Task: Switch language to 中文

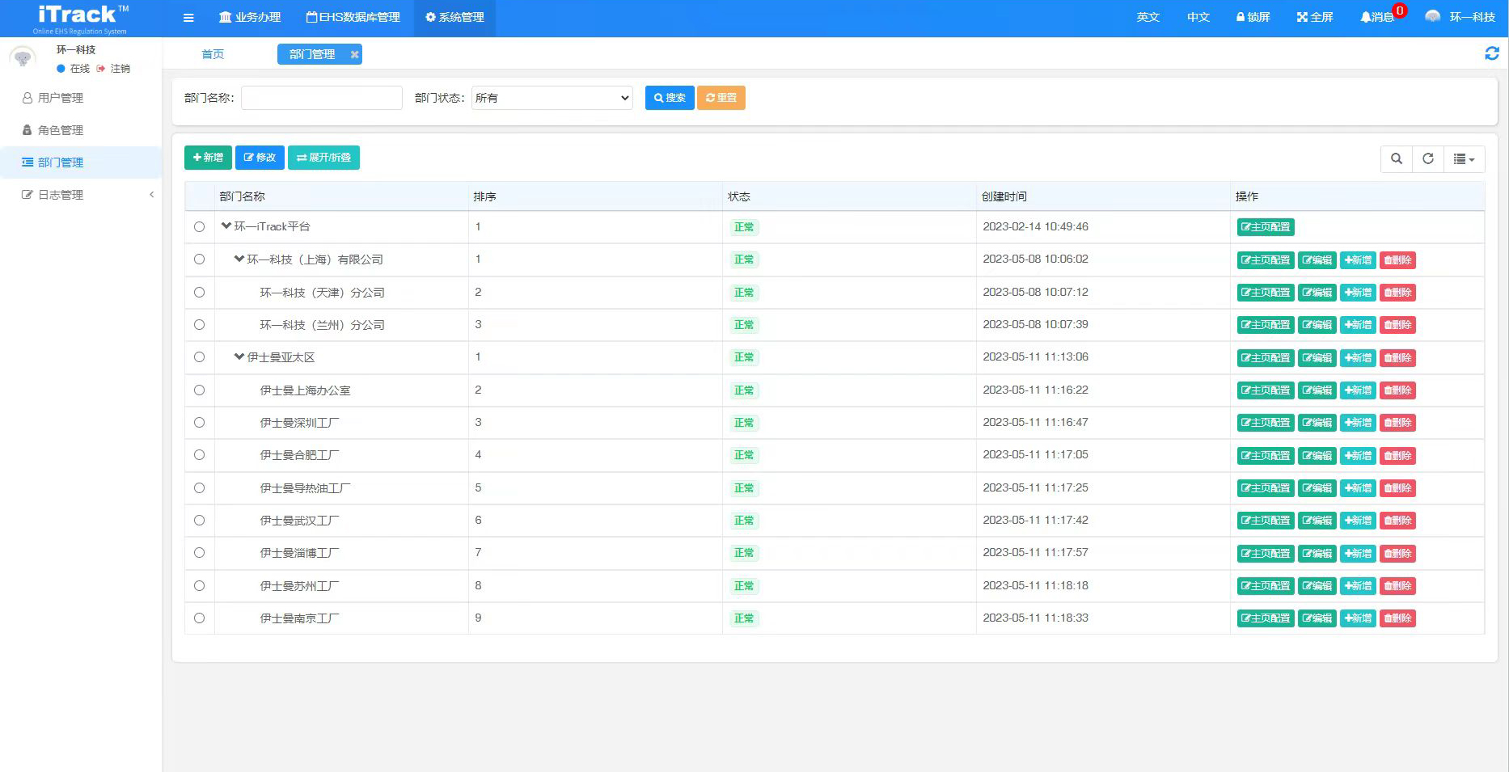Action: coord(1198,18)
